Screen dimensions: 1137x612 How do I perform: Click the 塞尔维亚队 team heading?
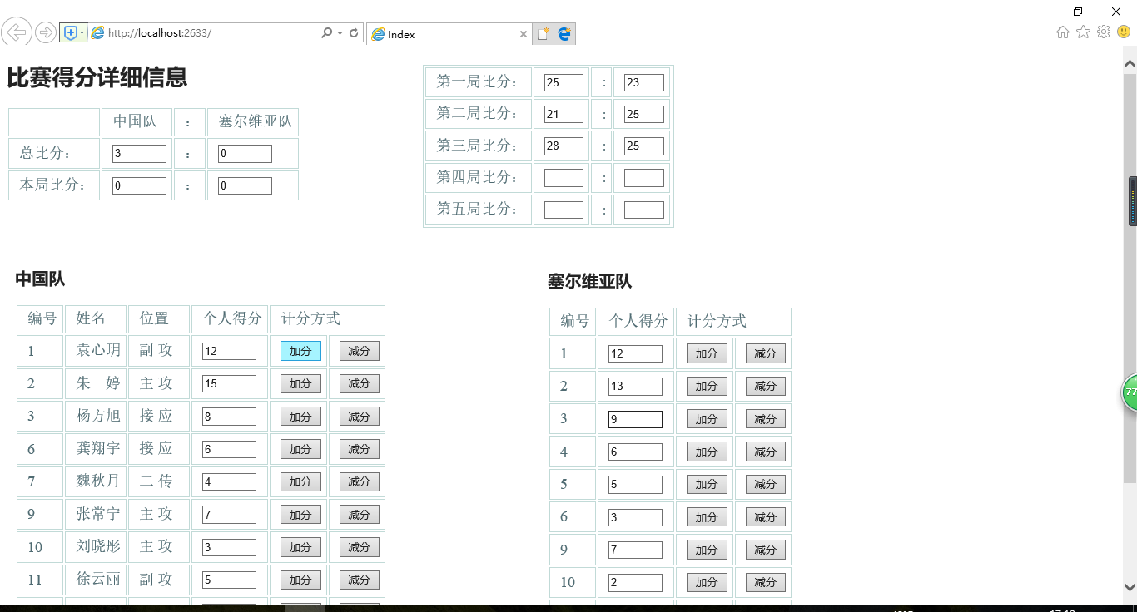589,281
